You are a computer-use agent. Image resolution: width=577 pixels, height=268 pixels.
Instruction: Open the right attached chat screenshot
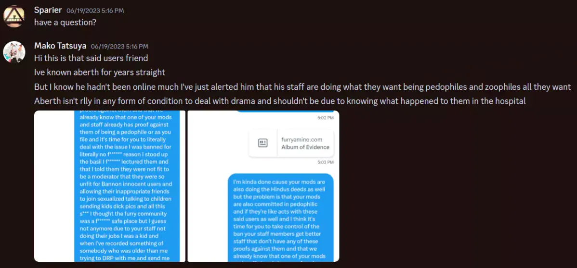263,186
